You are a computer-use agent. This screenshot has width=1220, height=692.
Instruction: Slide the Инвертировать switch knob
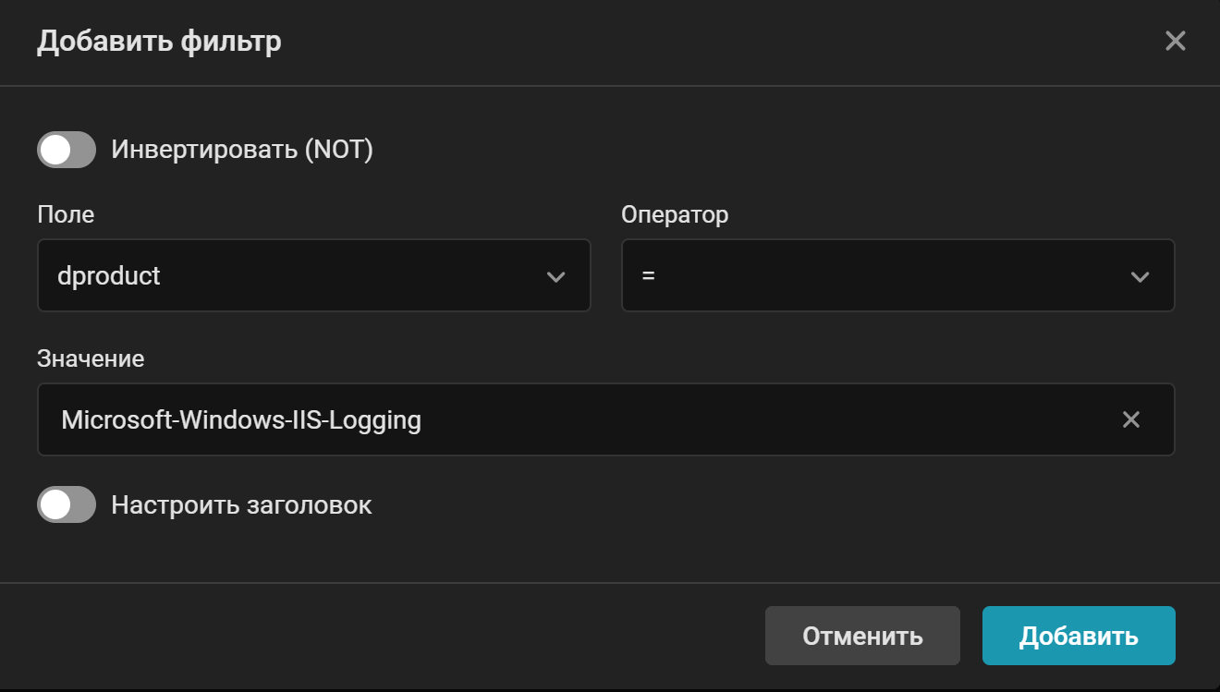pyautogui.click(x=54, y=150)
